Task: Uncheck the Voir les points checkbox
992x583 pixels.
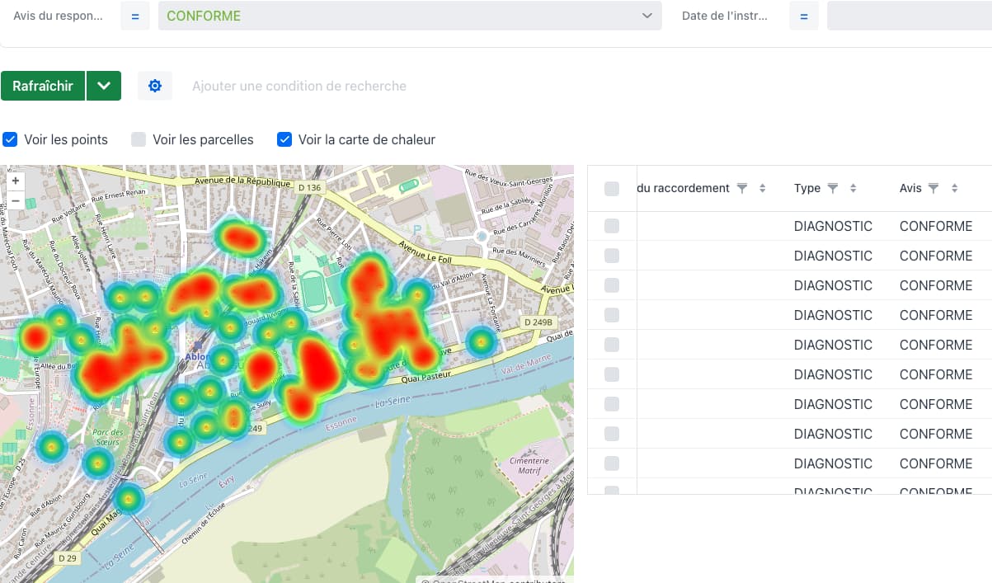Action: pyautogui.click(x=10, y=139)
